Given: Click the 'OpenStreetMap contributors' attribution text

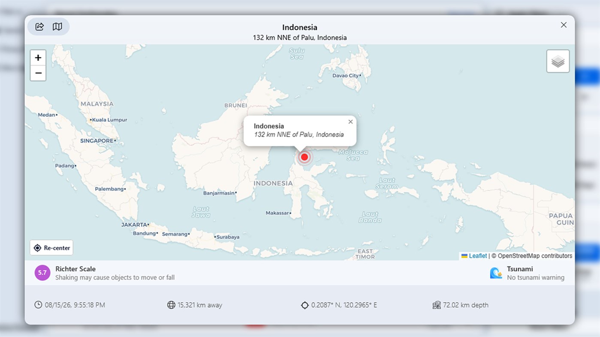Looking at the screenshot, I should click(x=535, y=256).
